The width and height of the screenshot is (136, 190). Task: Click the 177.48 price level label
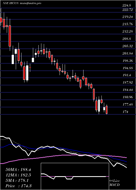click(128, 104)
